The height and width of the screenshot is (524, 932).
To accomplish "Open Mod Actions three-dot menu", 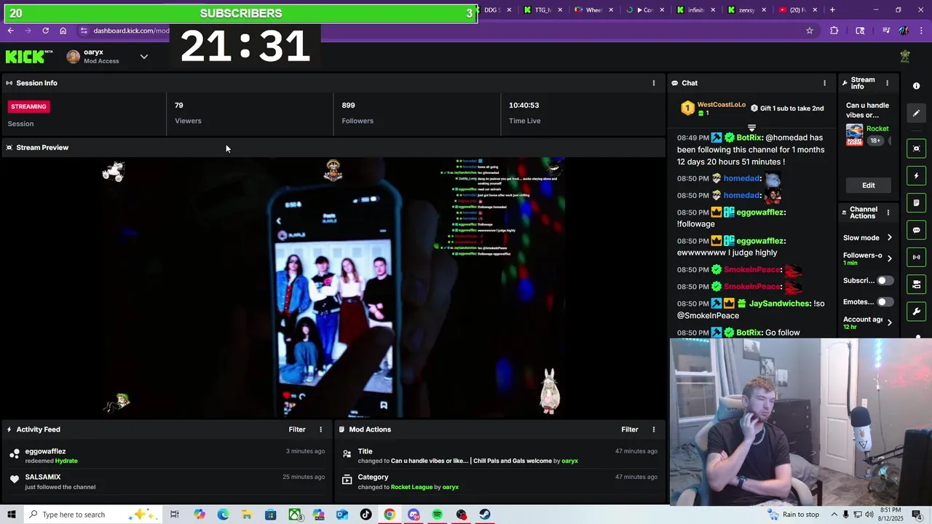I will click(x=653, y=429).
